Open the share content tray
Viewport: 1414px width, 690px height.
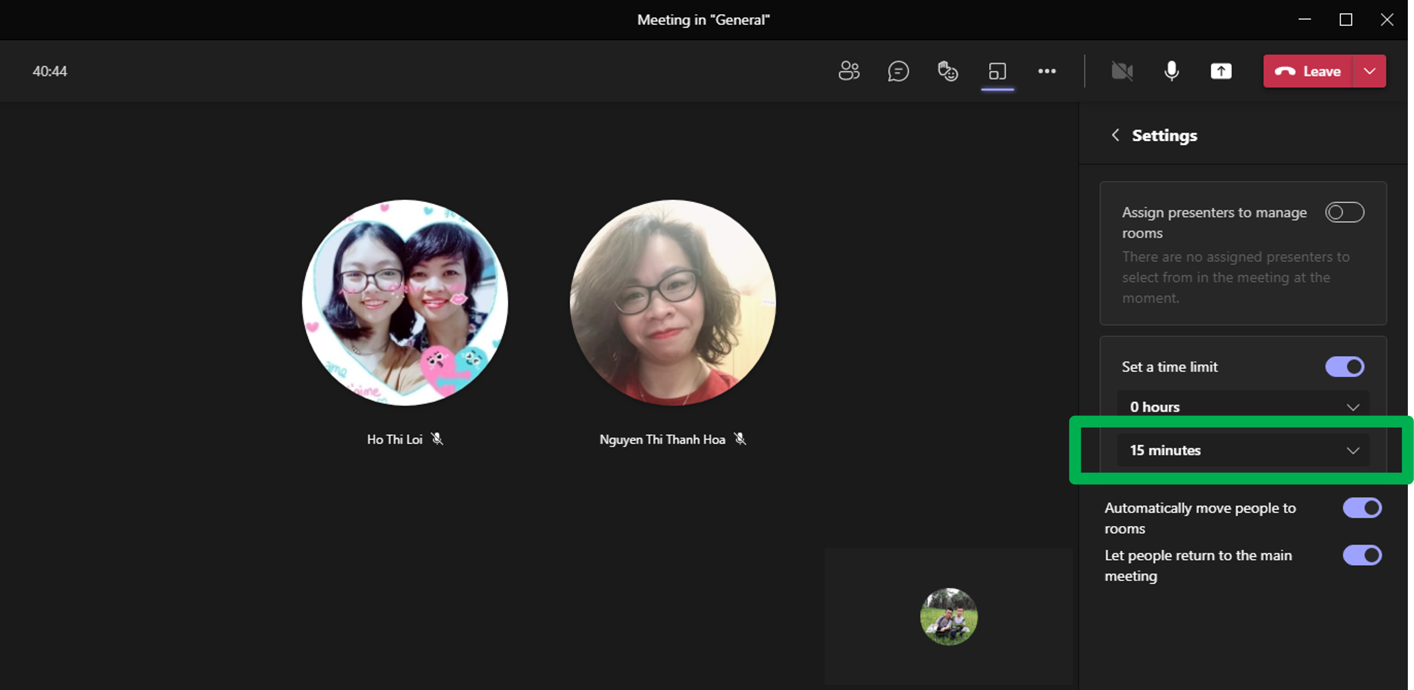pyautogui.click(x=1221, y=72)
